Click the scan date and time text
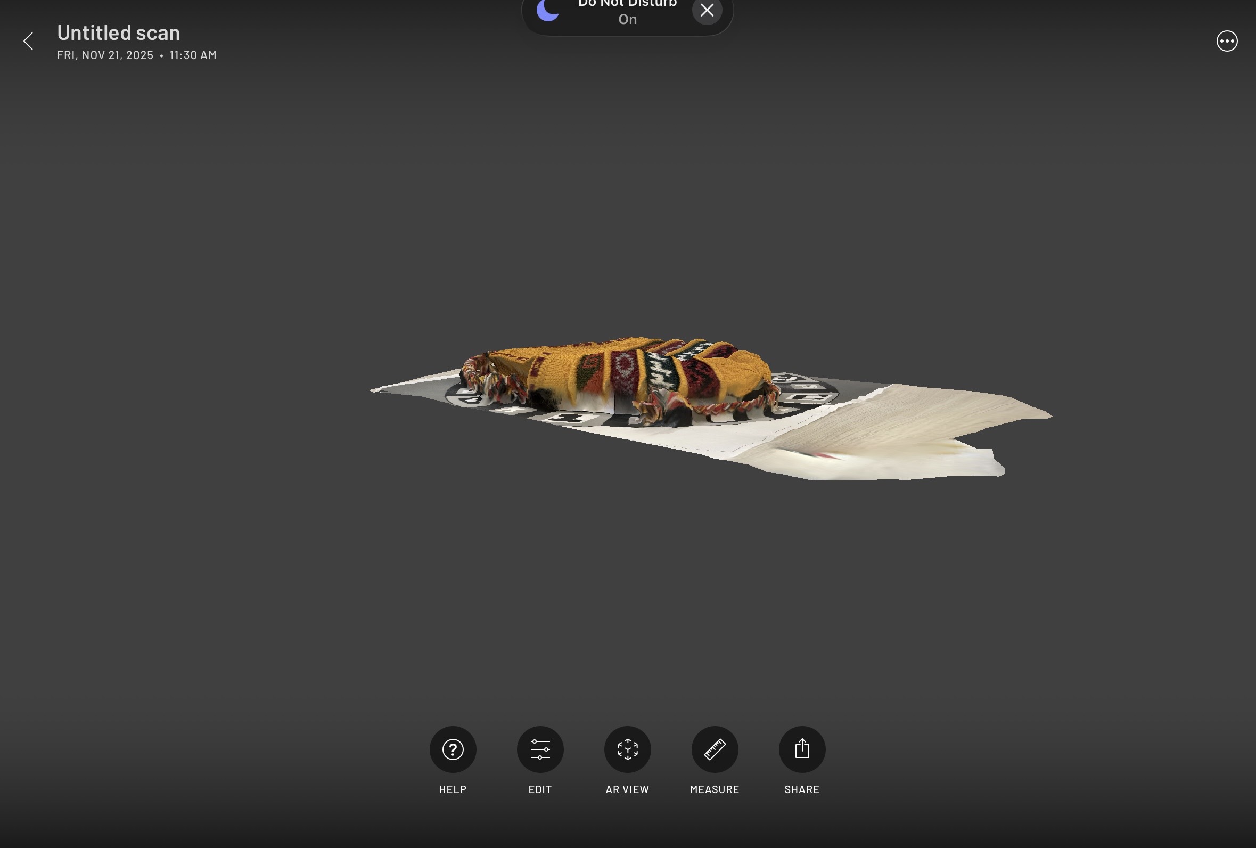The width and height of the screenshot is (1256, 848). point(137,55)
